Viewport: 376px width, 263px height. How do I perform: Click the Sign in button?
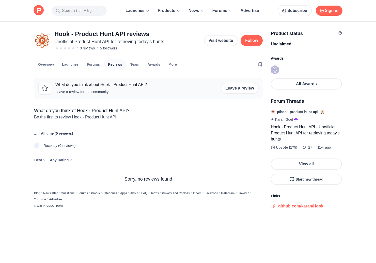[x=329, y=11]
